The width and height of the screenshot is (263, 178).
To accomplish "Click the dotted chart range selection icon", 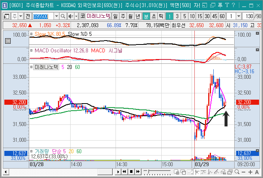I will (x=190, y=172).
